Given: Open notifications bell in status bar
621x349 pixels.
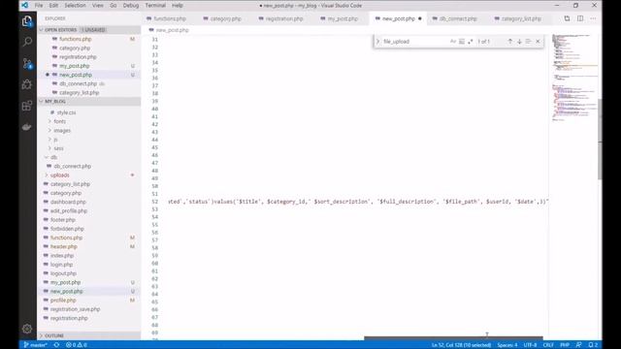Looking at the screenshot, I should click(x=593, y=345).
